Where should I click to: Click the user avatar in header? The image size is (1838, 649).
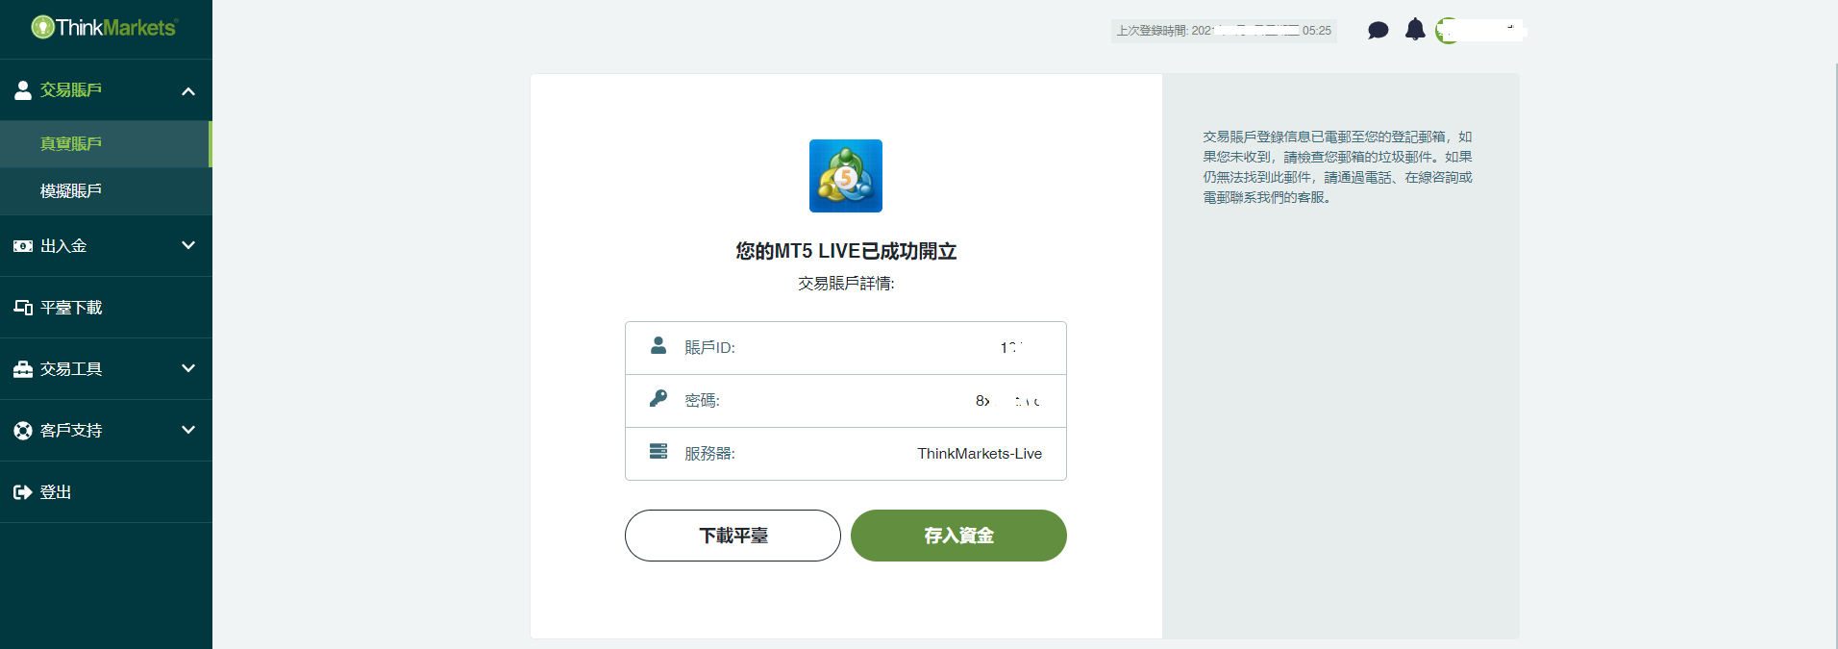[1447, 31]
